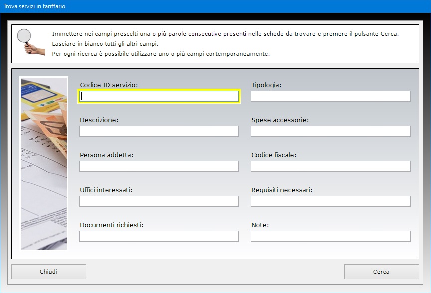Click the euro banknotes sidebar image
Screen dimensions: 431x293
click(44, 163)
